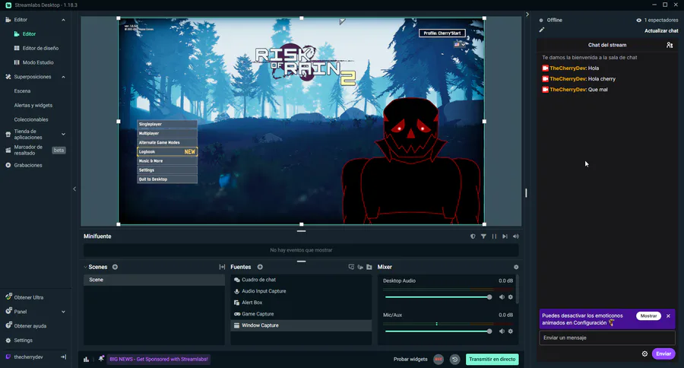Edit stream info pencil icon
The width and height of the screenshot is (684, 368).
pos(541,30)
